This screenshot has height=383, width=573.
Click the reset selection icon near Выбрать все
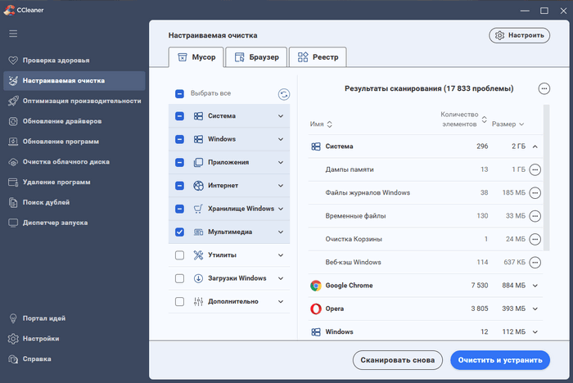pyautogui.click(x=284, y=94)
